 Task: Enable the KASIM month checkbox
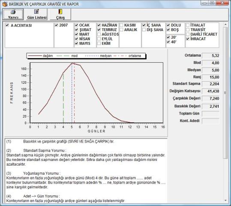click(121, 25)
